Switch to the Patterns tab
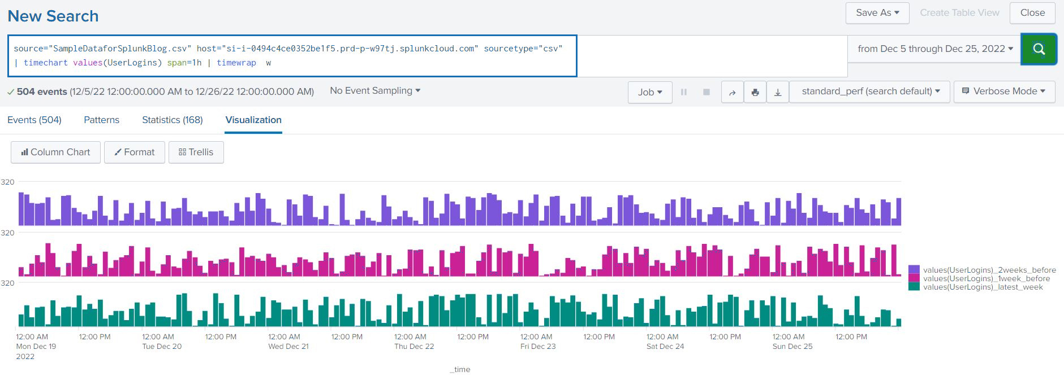 point(101,120)
